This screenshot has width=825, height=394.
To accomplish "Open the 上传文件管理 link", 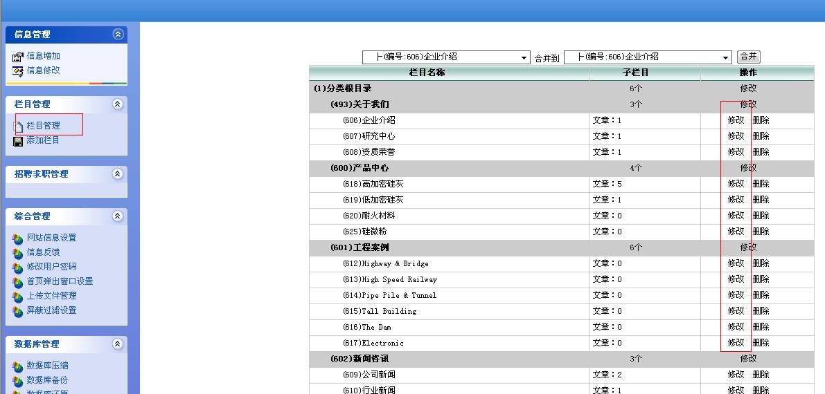I will coord(51,295).
